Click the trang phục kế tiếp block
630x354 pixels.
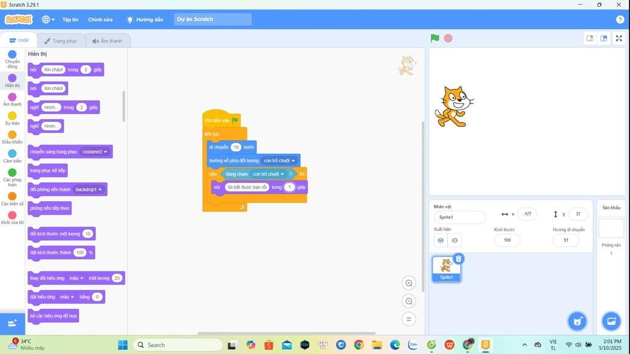(x=47, y=171)
